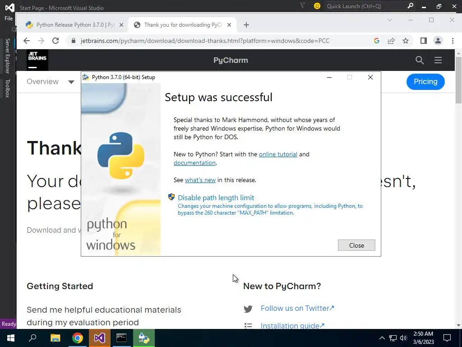Click the site lock icon in address bar
Screen dimensions: 462x347
(x=74, y=41)
